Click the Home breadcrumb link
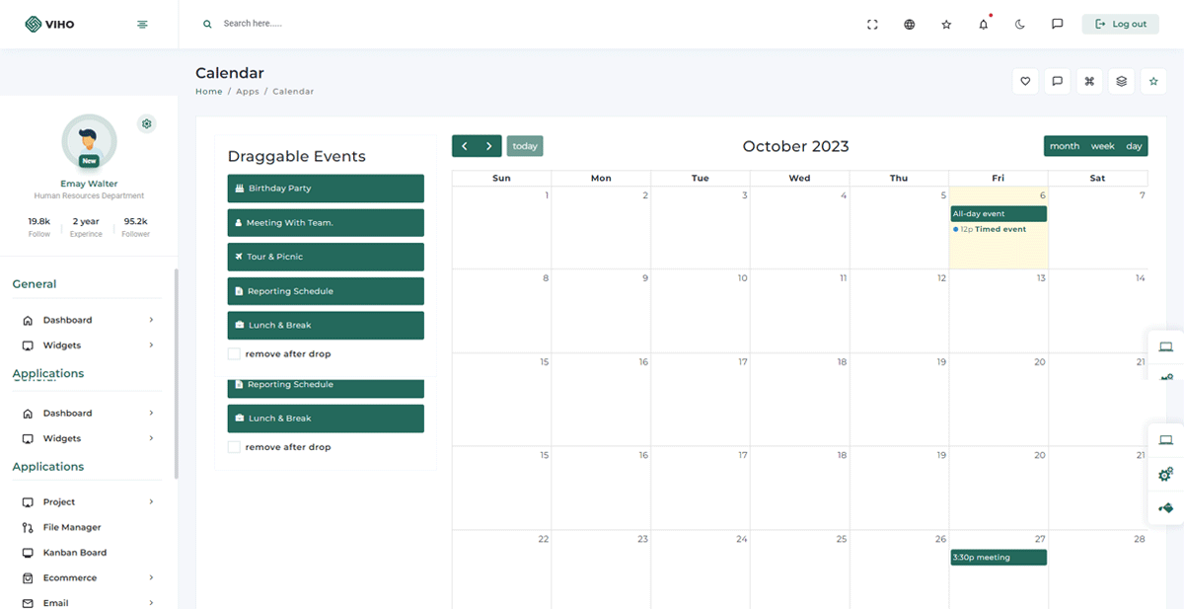This screenshot has height=609, width=1184. point(208,92)
